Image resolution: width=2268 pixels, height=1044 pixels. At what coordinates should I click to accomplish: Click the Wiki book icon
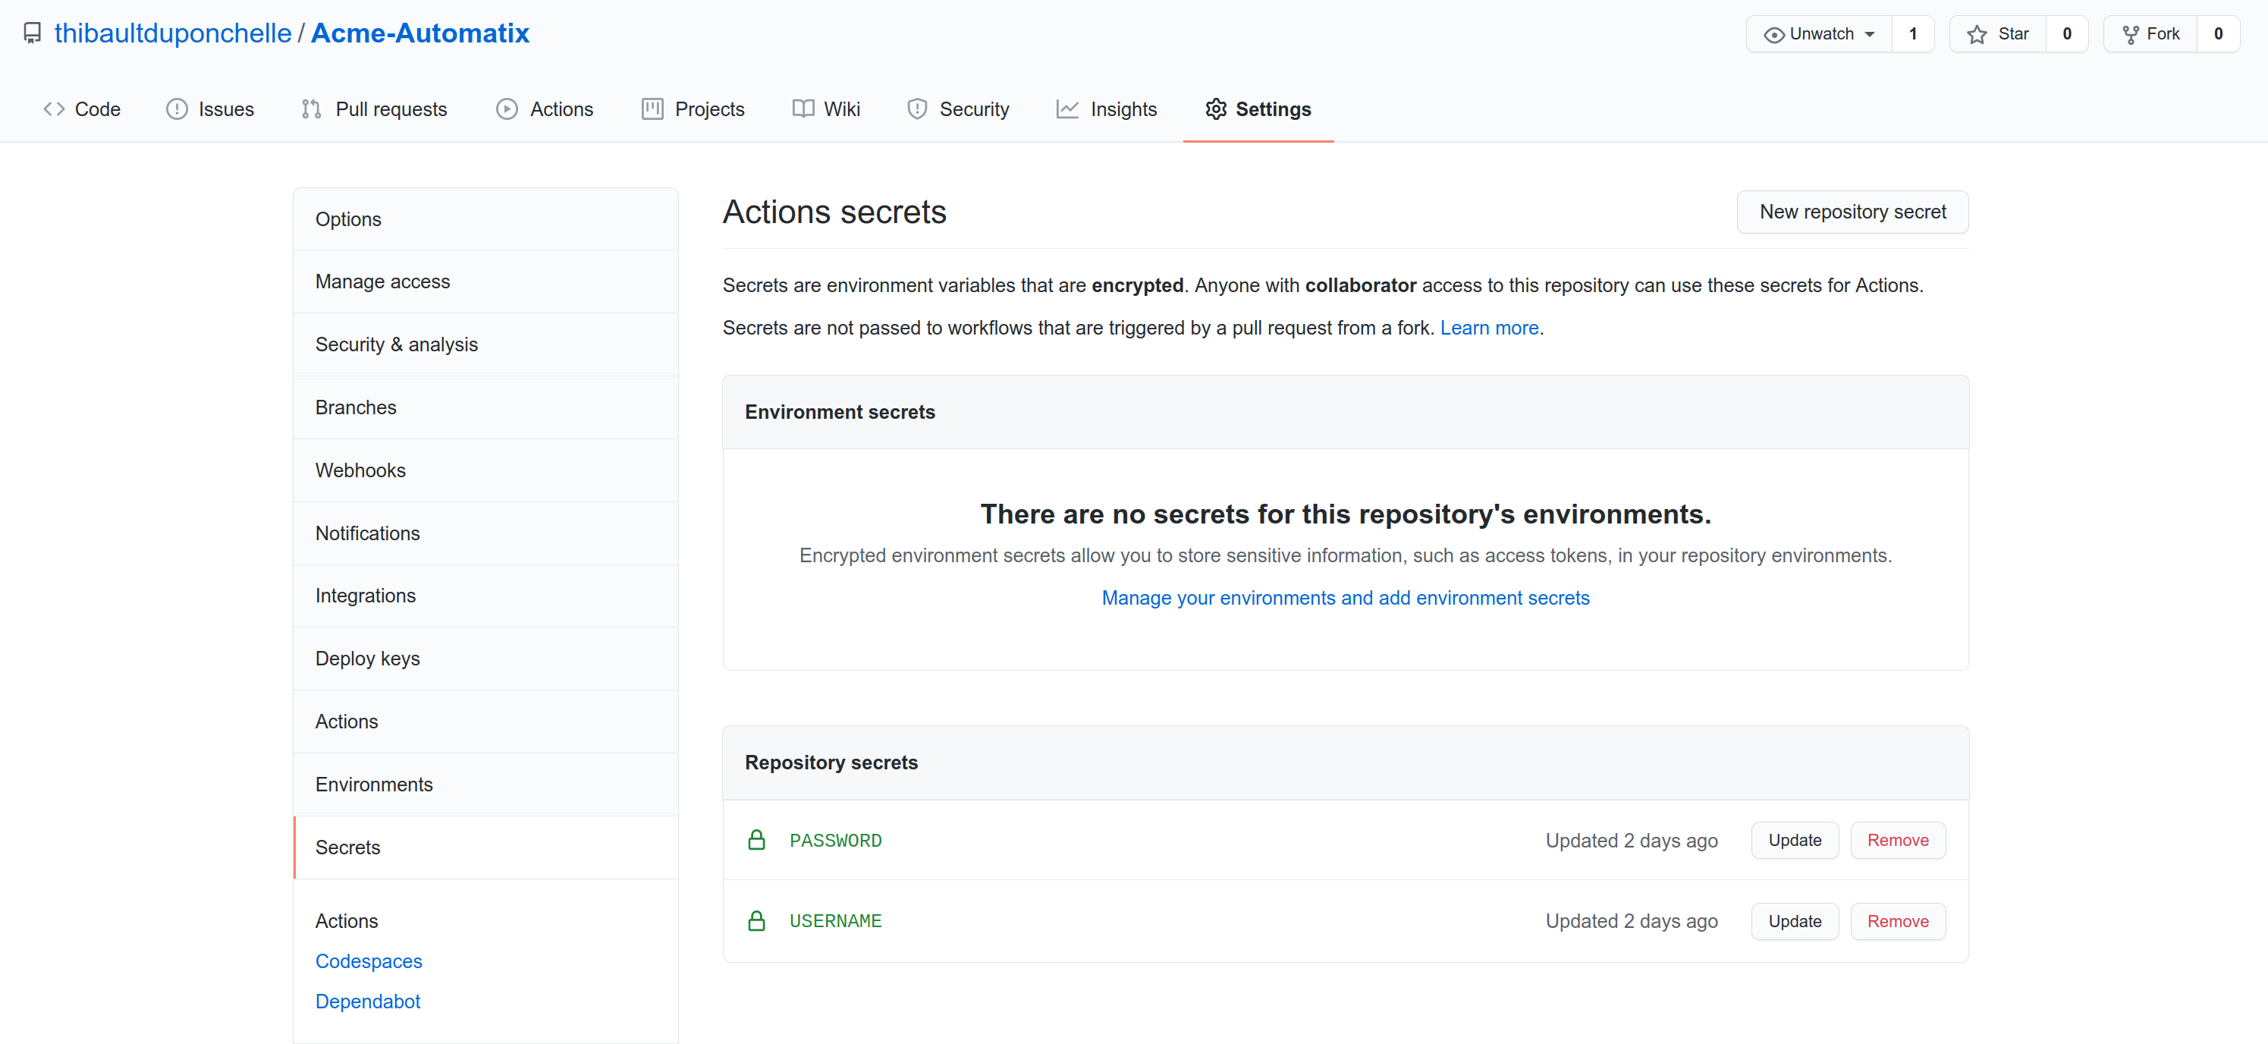[803, 109]
